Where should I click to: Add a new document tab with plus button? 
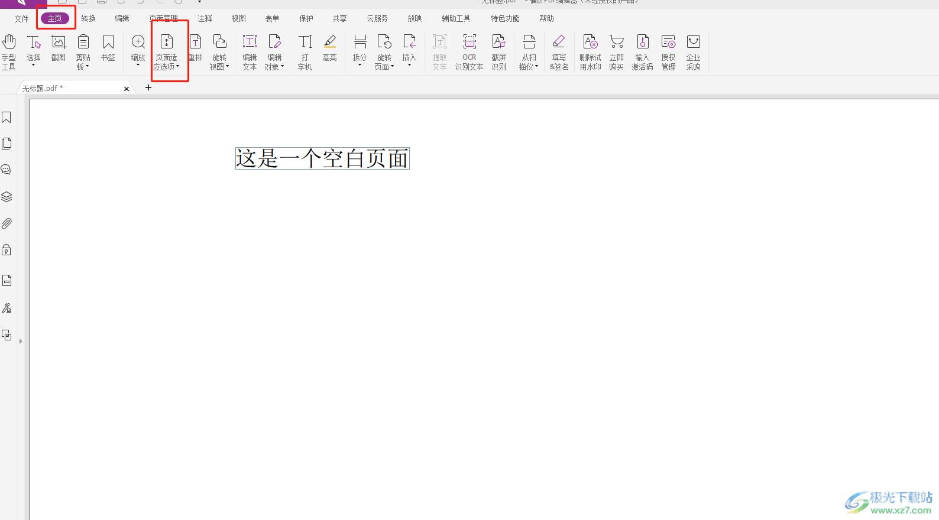pos(148,87)
